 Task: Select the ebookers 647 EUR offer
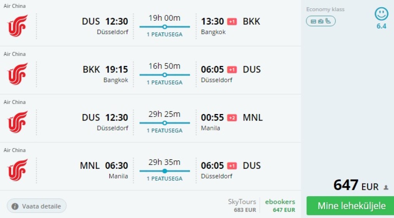point(280,206)
